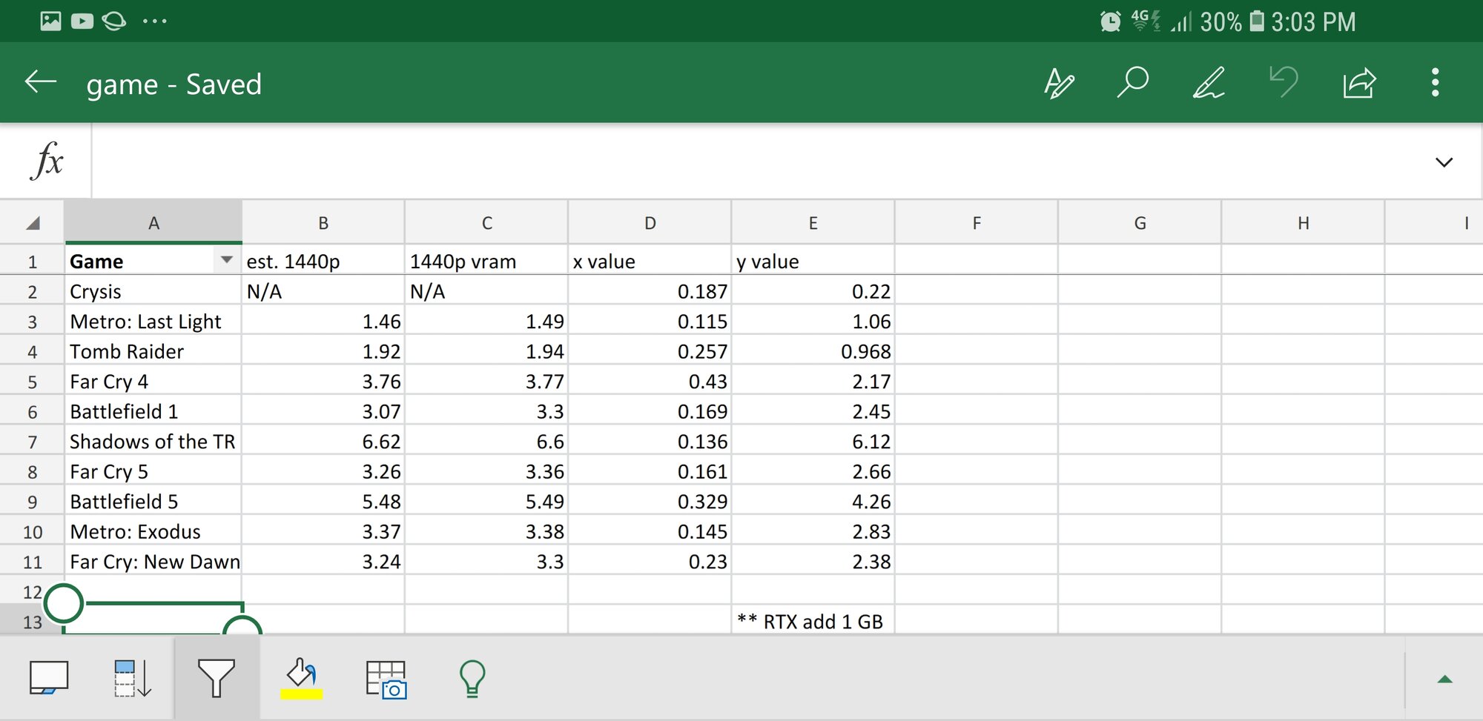1483x721 pixels.
Task: Select column D header
Action: 650,222
